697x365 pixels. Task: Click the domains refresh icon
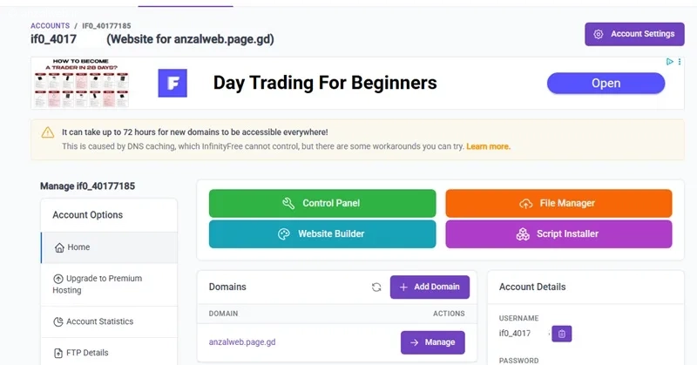coord(376,287)
